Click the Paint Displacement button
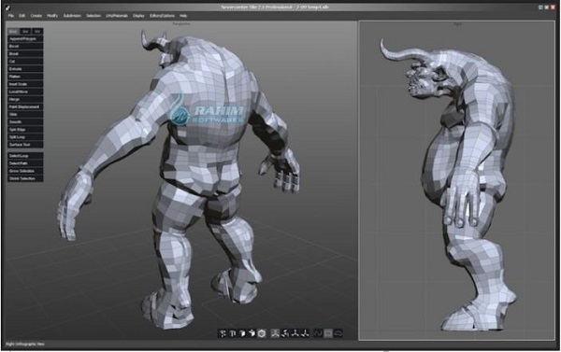 pyautogui.click(x=25, y=106)
